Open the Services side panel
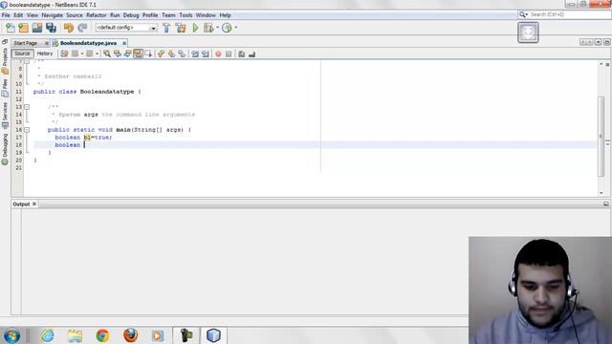This screenshot has height=344, width=612. click(x=5, y=115)
